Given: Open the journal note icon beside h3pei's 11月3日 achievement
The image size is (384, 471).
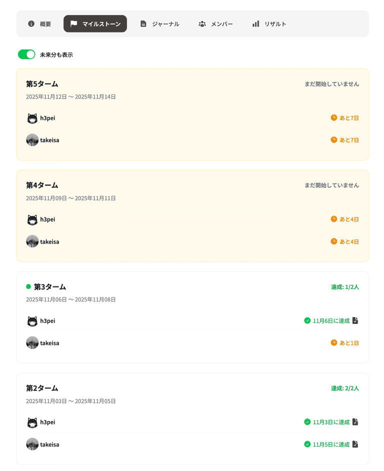Looking at the screenshot, I should (355, 422).
